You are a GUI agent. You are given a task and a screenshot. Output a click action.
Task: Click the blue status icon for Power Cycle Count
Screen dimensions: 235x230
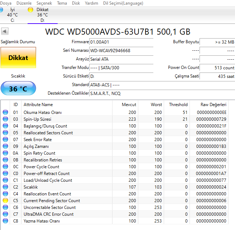(x=5, y=166)
